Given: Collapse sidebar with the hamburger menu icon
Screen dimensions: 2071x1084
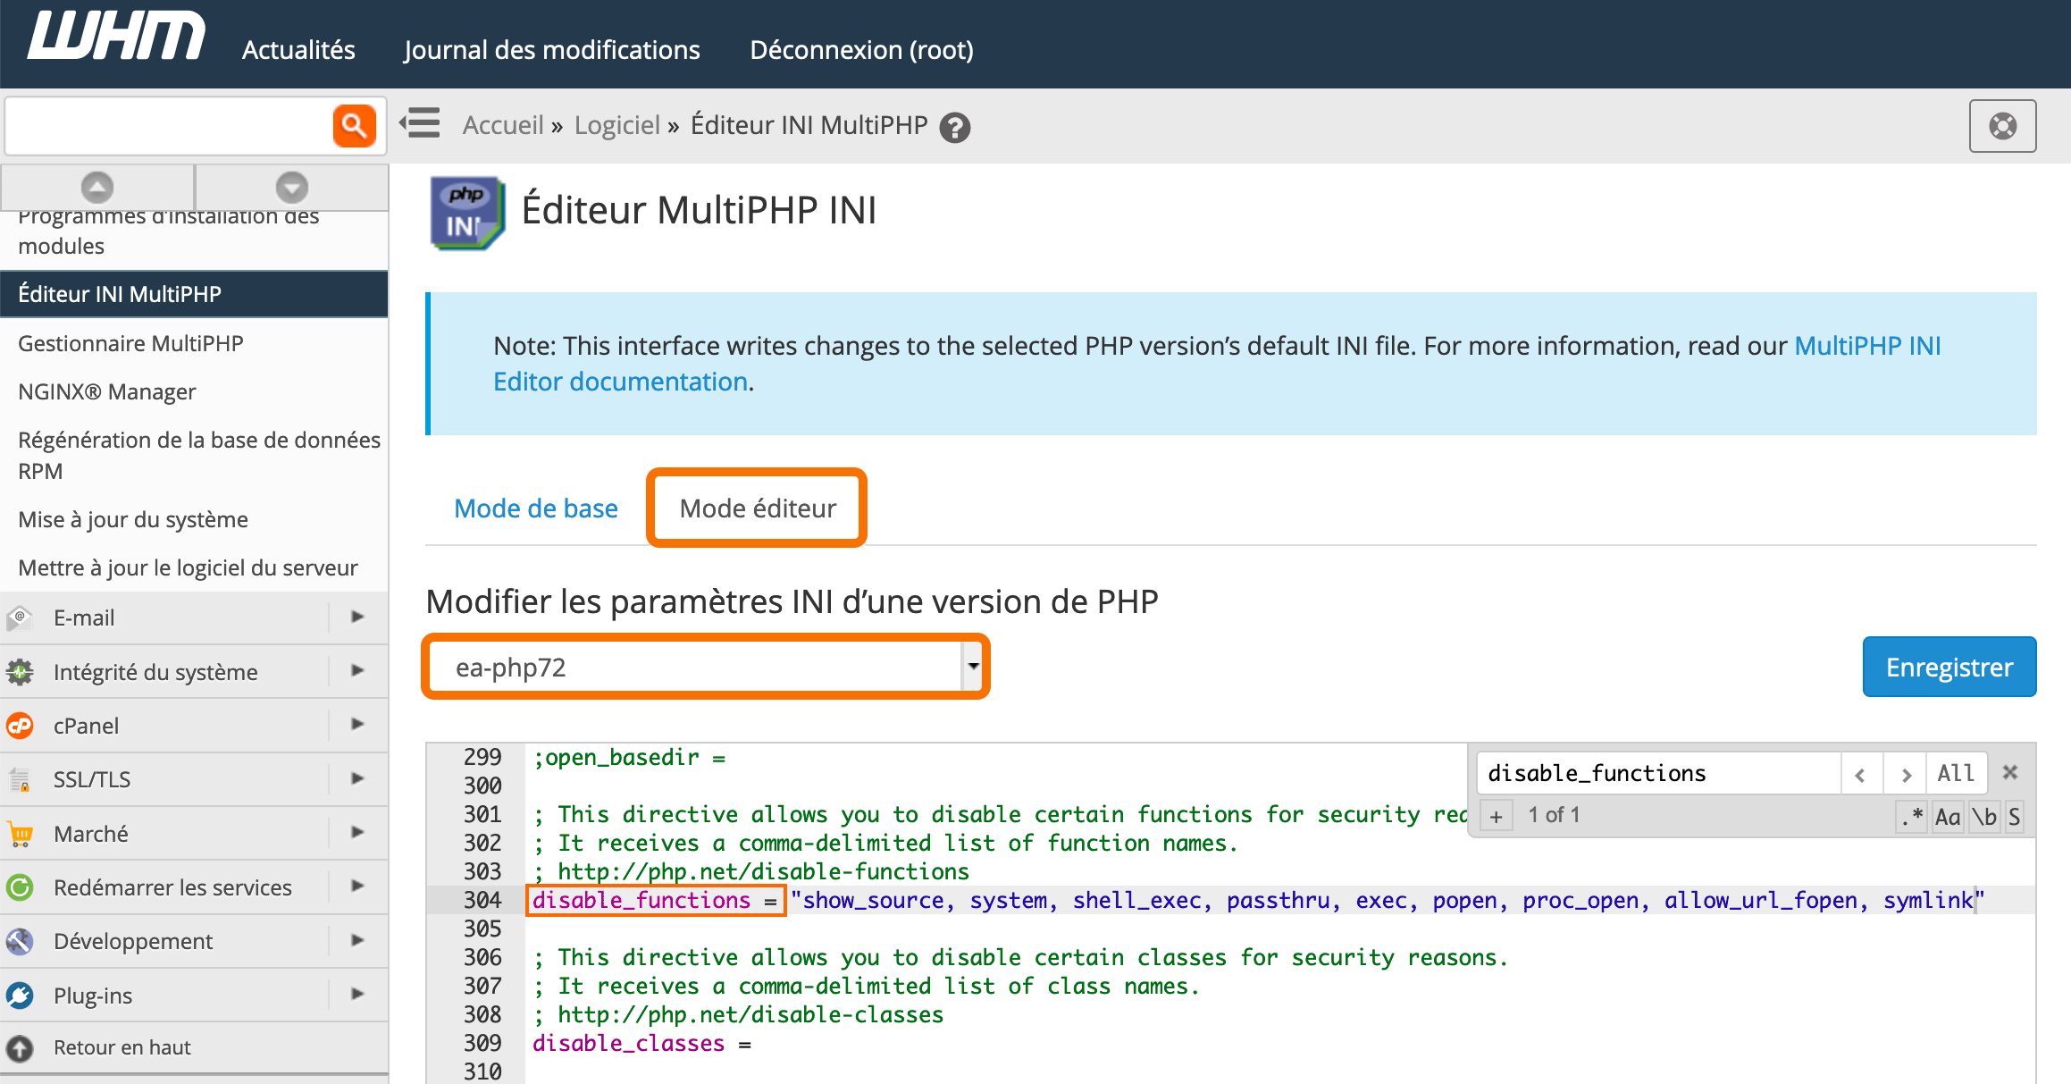Looking at the screenshot, I should (x=420, y=123).
